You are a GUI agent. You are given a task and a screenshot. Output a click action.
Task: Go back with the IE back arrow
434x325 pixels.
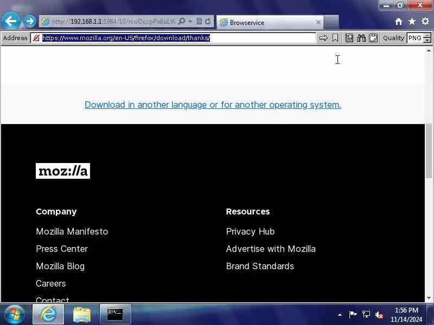pyautogui.click(x=10, y=21)
